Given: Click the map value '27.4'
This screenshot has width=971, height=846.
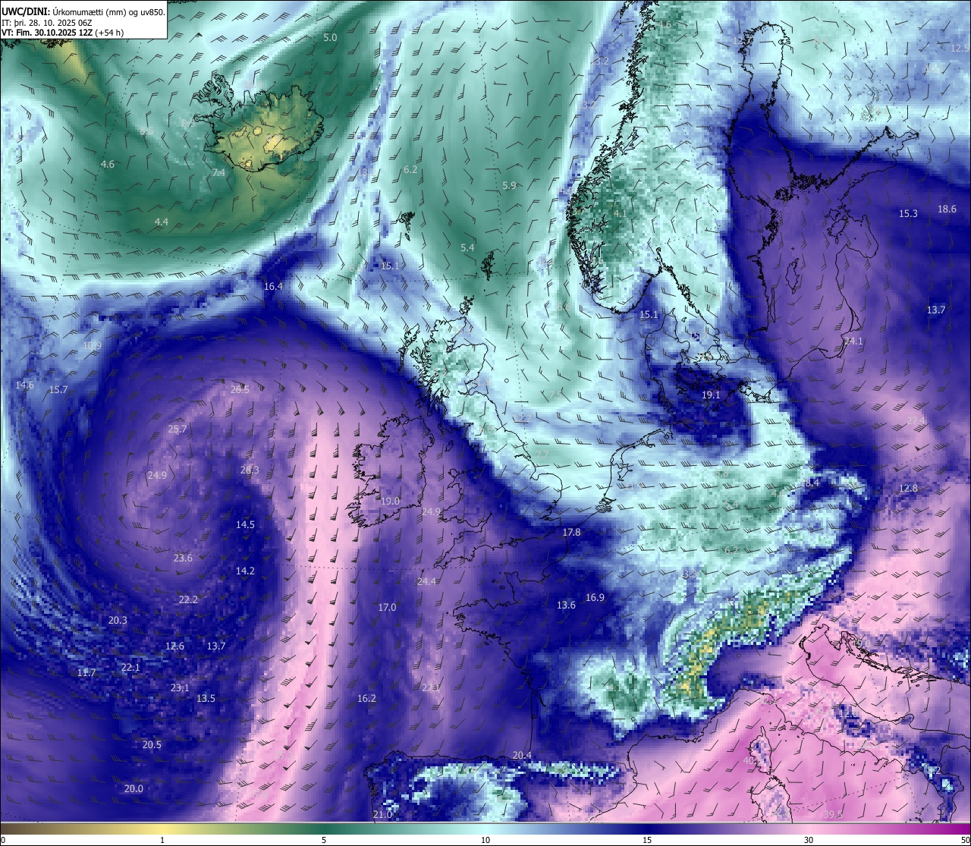Looking at the screenshot, I should [x=916, y=420].
